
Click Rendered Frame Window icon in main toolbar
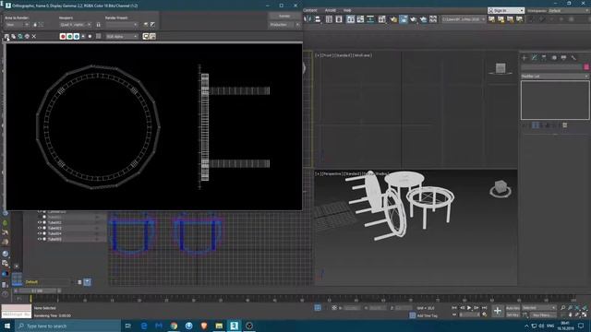[x=404, y=19]
